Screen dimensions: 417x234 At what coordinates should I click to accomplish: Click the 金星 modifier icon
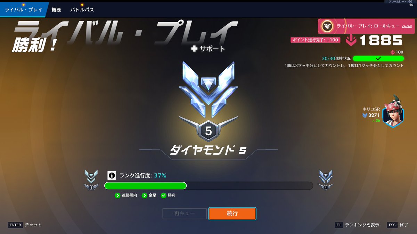[144, 196]
